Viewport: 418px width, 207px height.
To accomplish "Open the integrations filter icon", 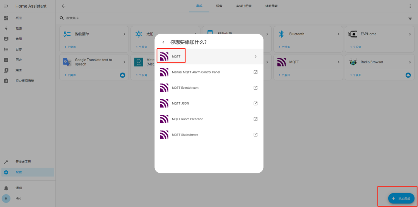I will pyautogui.click(x=410, y=18).
